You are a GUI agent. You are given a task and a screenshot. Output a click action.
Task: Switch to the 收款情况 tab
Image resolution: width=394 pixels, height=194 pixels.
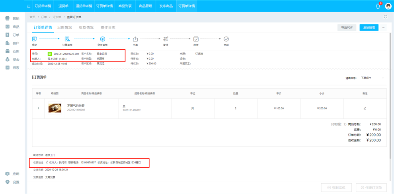[86, 27]
